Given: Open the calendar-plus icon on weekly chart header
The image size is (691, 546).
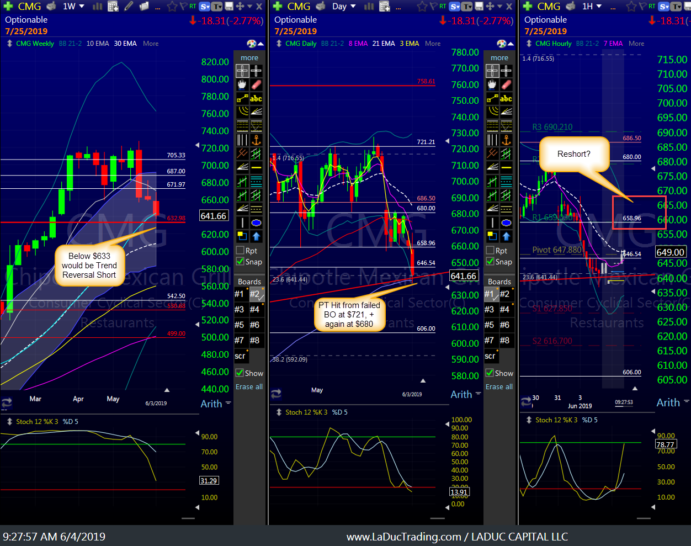Looking at the screenshot, I should point(113,7).
